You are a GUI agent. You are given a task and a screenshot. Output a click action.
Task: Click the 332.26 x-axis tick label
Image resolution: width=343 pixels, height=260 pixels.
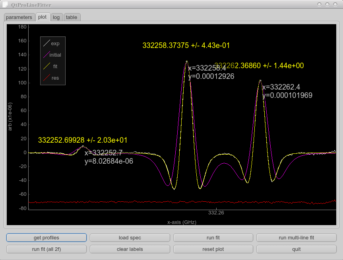click(216, 213)
